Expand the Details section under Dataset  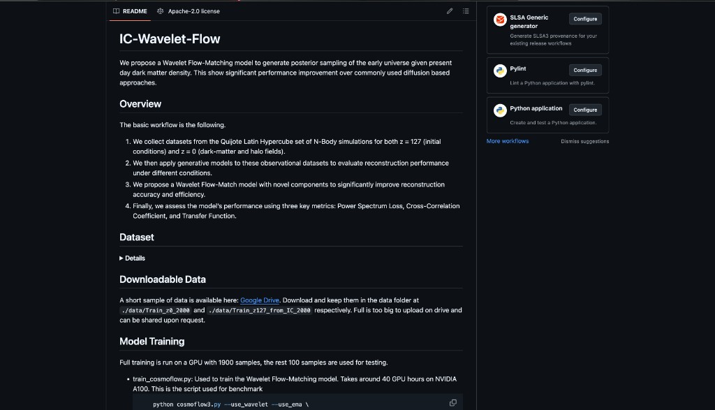click(133, 258)
